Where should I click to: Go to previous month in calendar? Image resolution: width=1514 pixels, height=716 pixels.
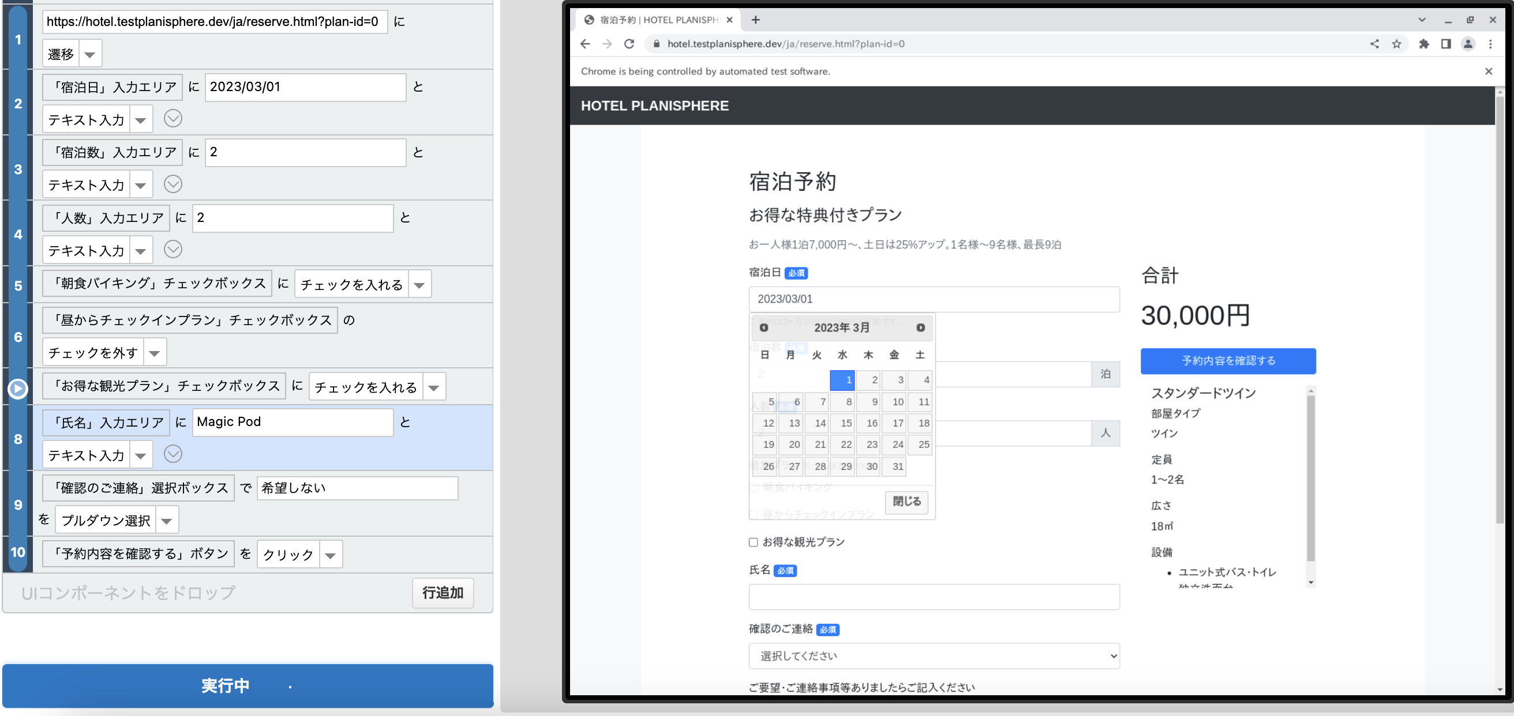(763, 328)
